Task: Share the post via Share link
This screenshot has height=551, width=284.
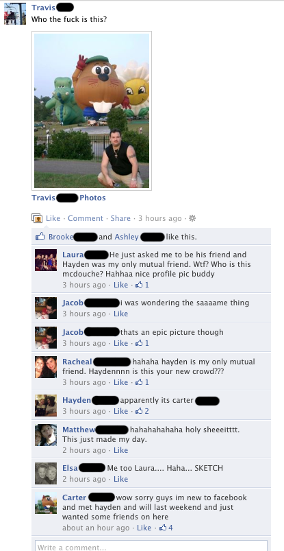Action: point(120,218)
